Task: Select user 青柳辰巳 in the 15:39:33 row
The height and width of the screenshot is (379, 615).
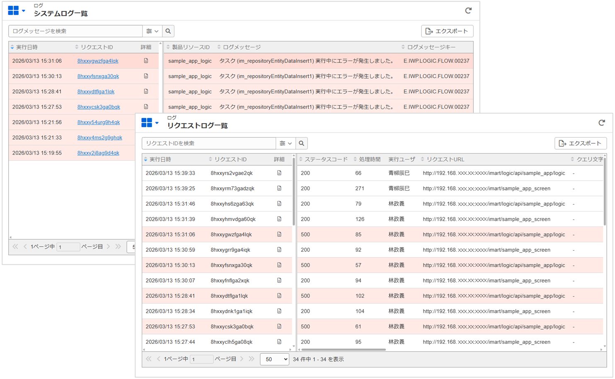Action: (399, 173)
